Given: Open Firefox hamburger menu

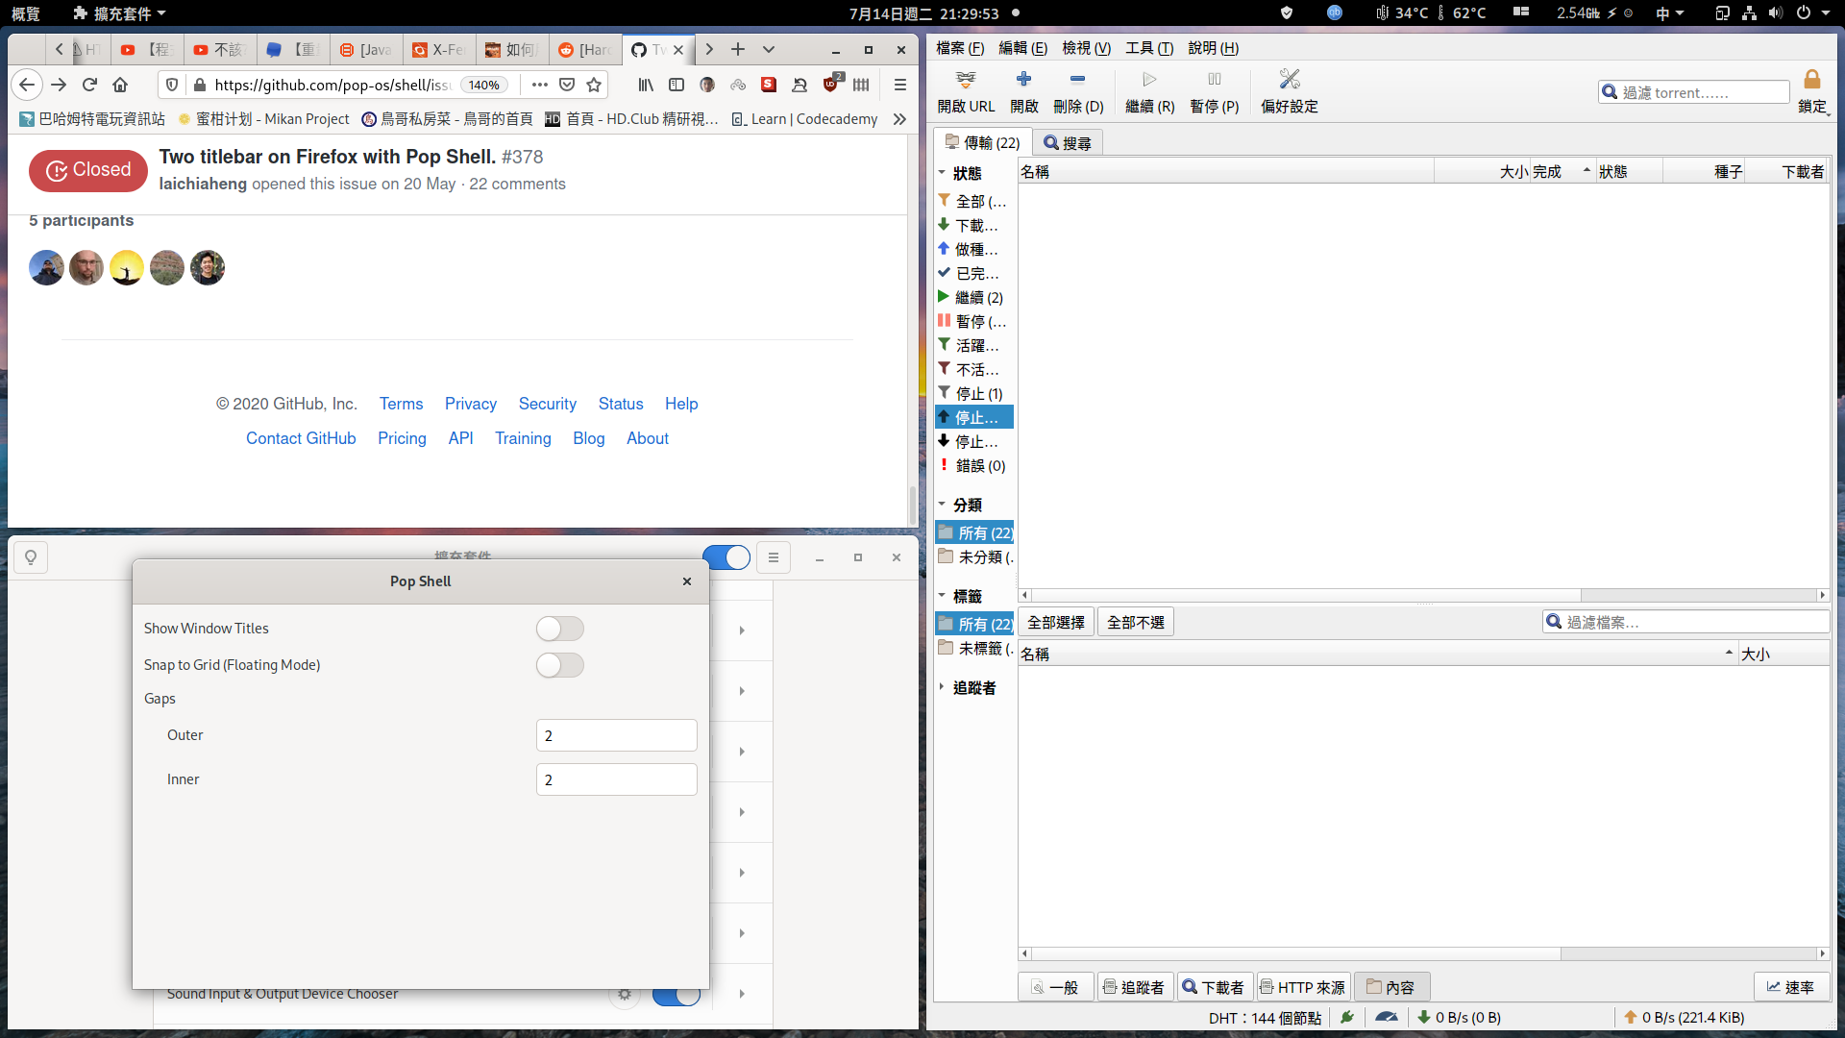Looking at the screenshot, I should pos(900,85).
